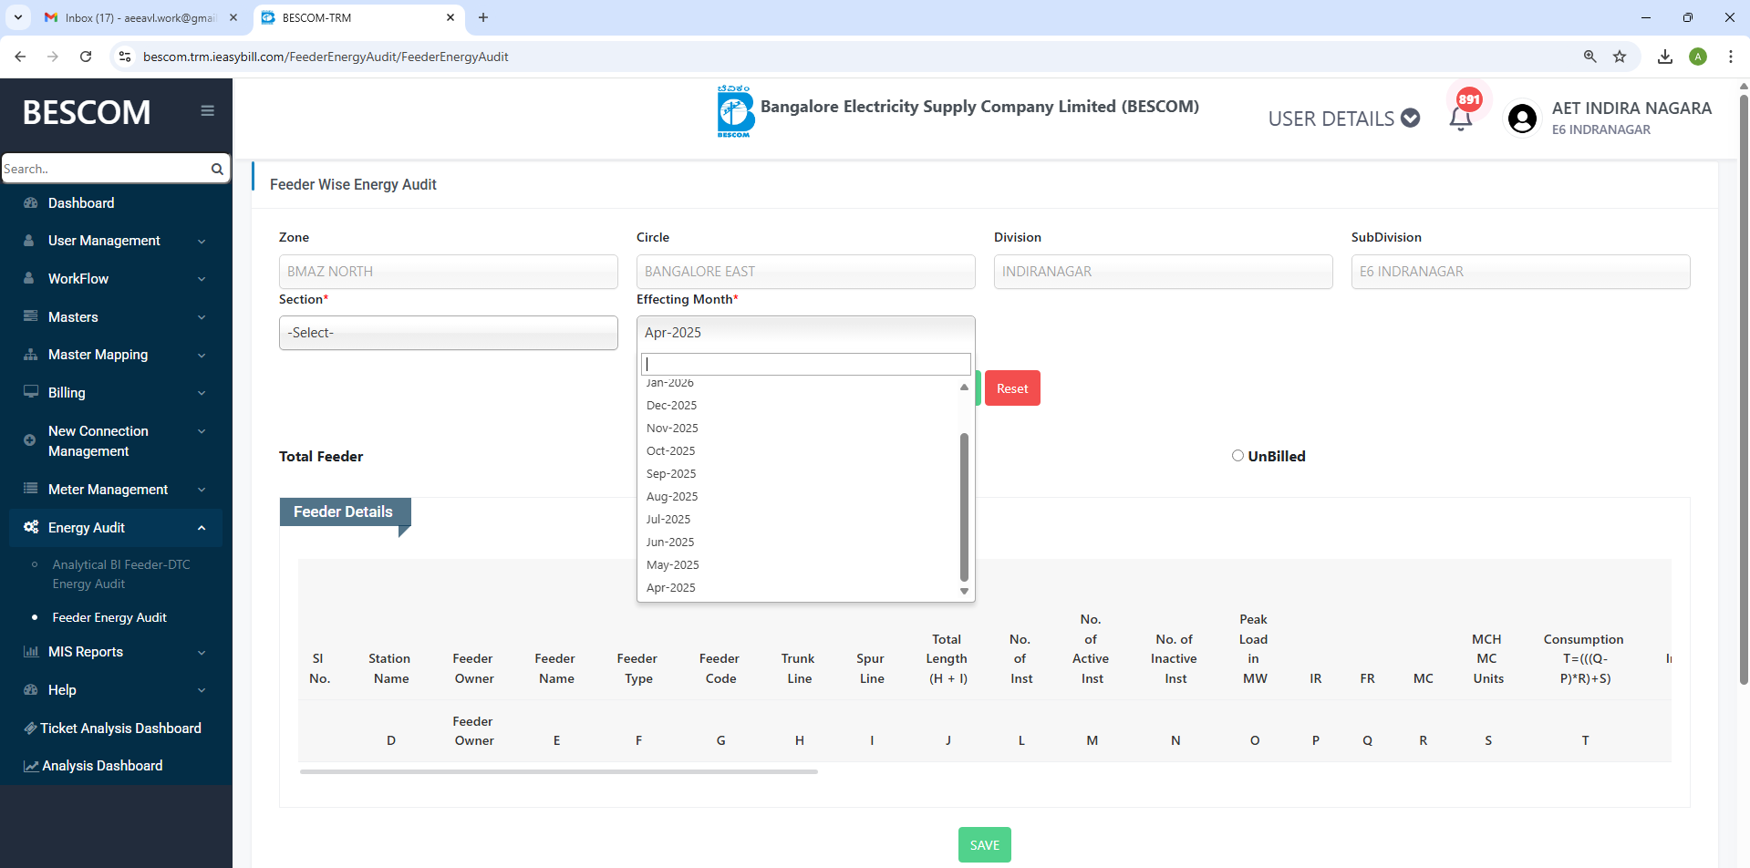Image resolution: width=1750 pixels, height=868 pixels.
Task: Open Feeder Energy Audit menu item
Action: [x=109, y=617]
